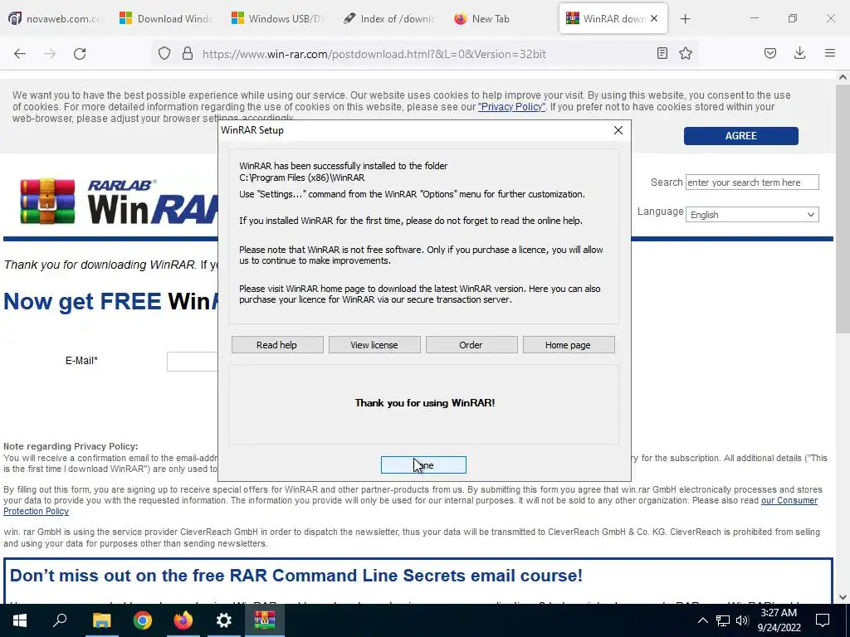Click the taskbar search magnifier icon
This screenshot has width=850, height=637.
[60, 620]
